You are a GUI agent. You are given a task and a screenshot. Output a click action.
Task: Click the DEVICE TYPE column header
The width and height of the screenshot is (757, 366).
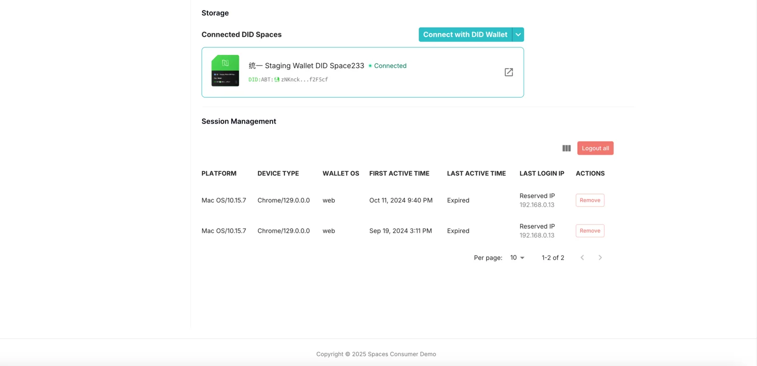pyautogui.click(x=278, y=173)
